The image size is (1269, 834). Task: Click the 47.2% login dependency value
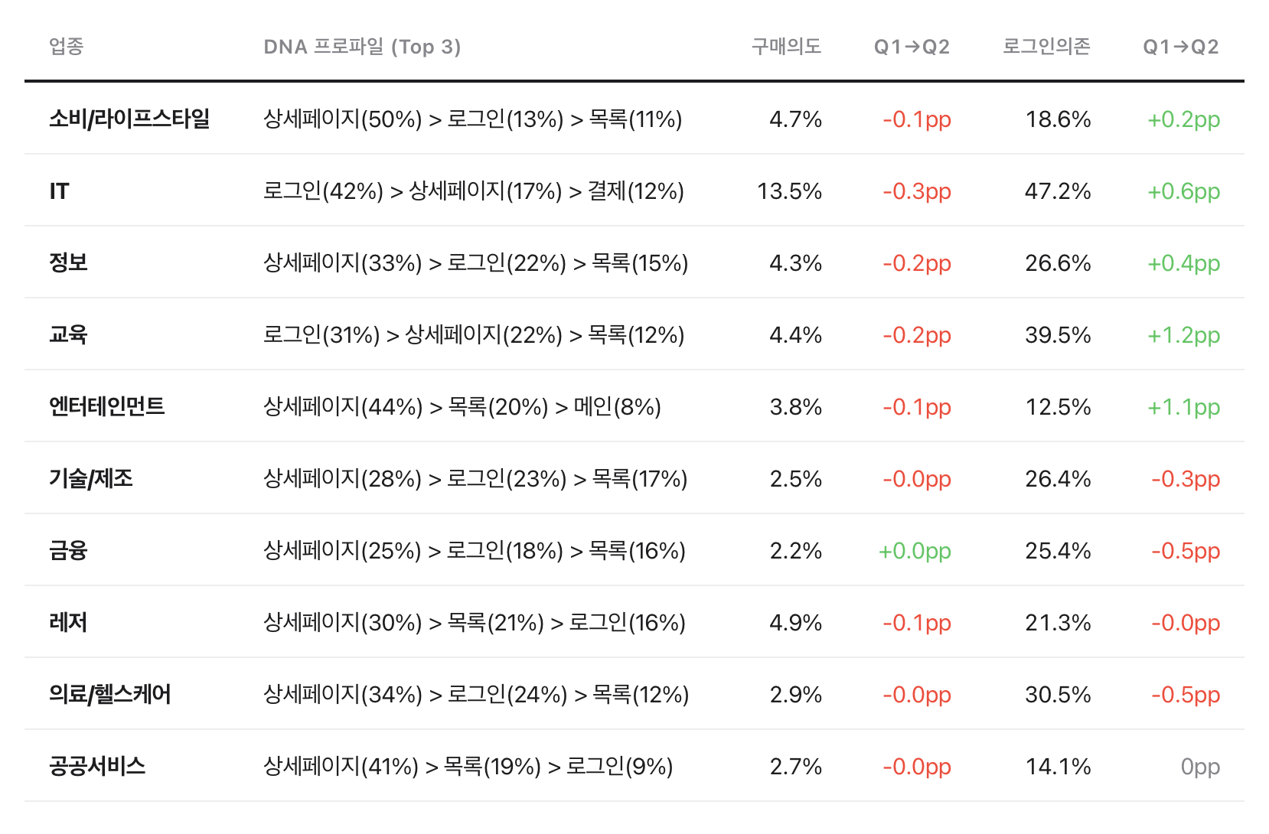click(x=1058, y=191)
